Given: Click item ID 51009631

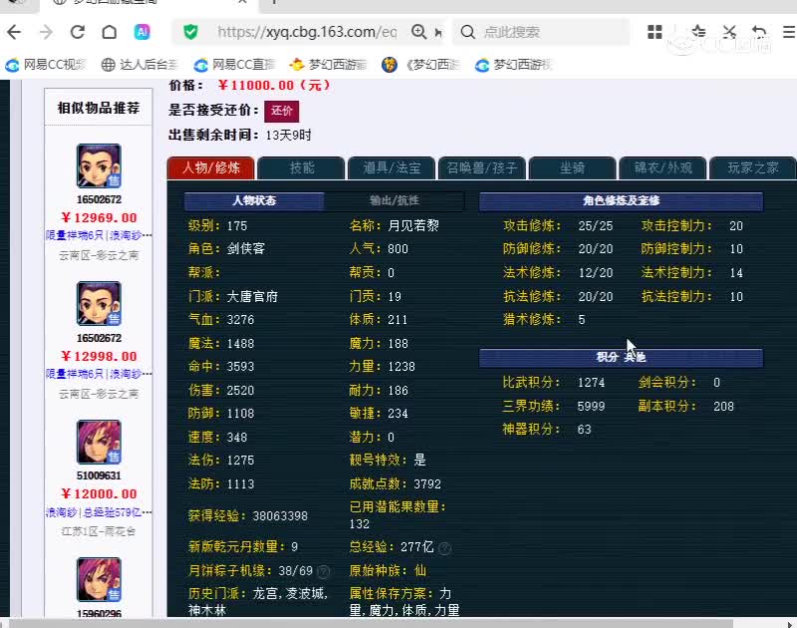Looking at the screenshot, I should [x=99, y=475].
